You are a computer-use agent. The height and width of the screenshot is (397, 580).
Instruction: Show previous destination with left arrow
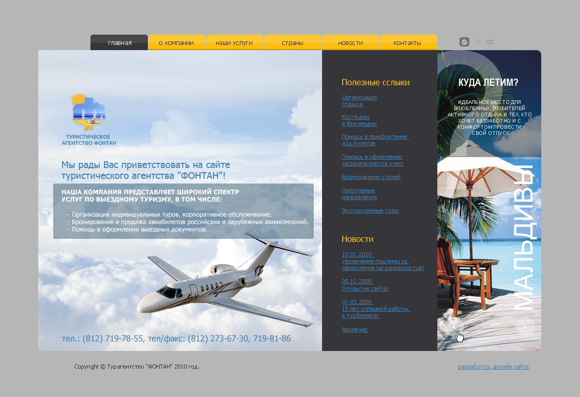pos(453,327)
